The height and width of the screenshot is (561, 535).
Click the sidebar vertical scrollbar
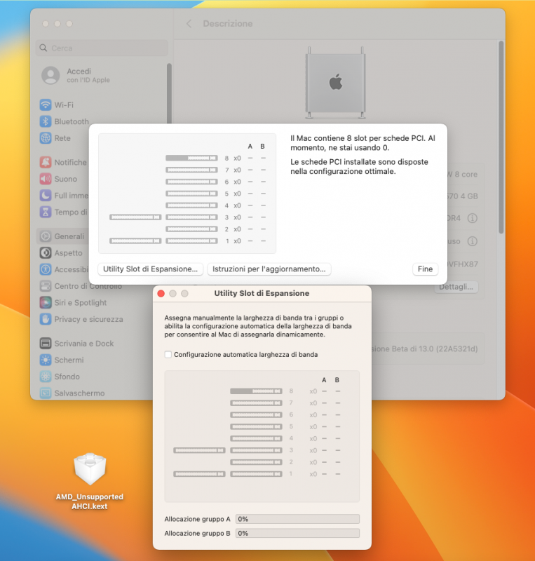(x=169, y=94)
